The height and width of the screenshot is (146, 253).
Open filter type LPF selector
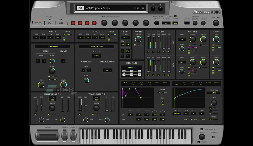point(182,40)
